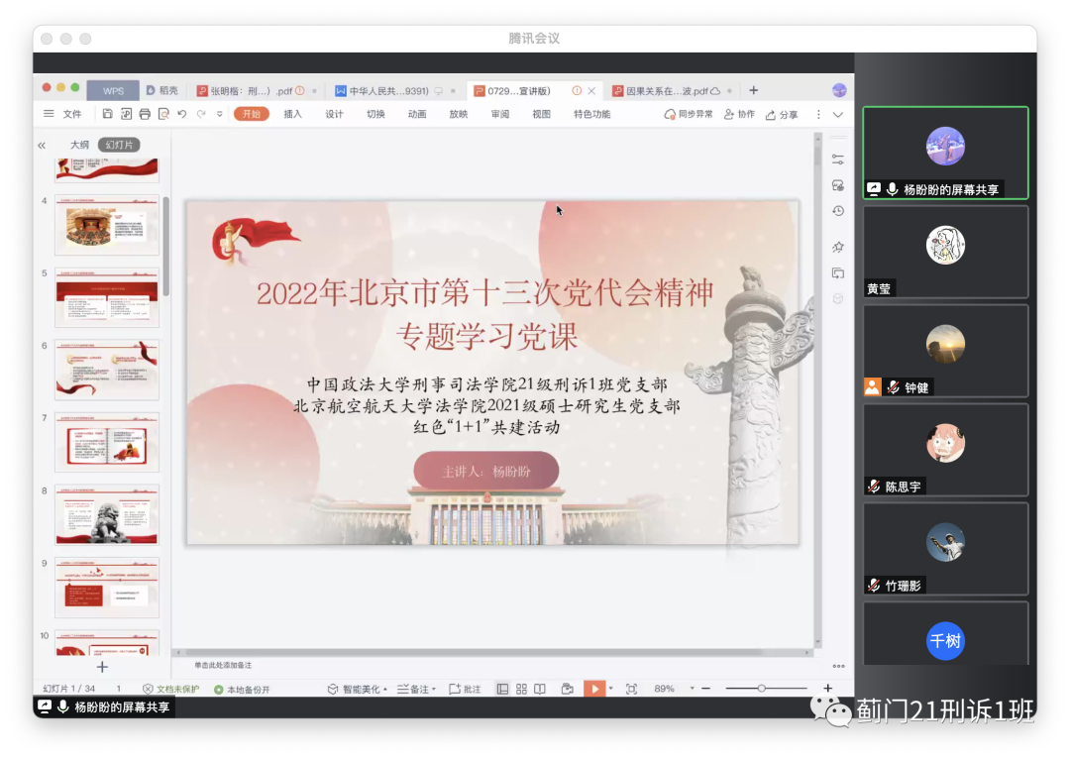Add a new WPS tab with plus icon
The width and height of the screenshot is (1070, 759).
pos(753,90)
